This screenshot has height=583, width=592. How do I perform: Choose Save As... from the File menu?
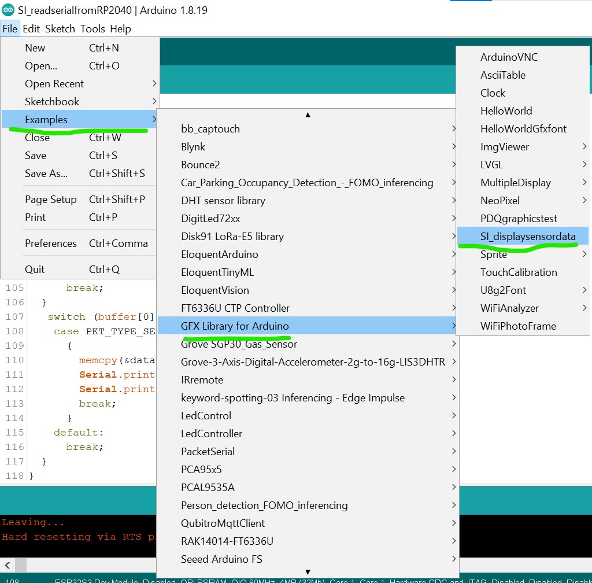[79, 174]
